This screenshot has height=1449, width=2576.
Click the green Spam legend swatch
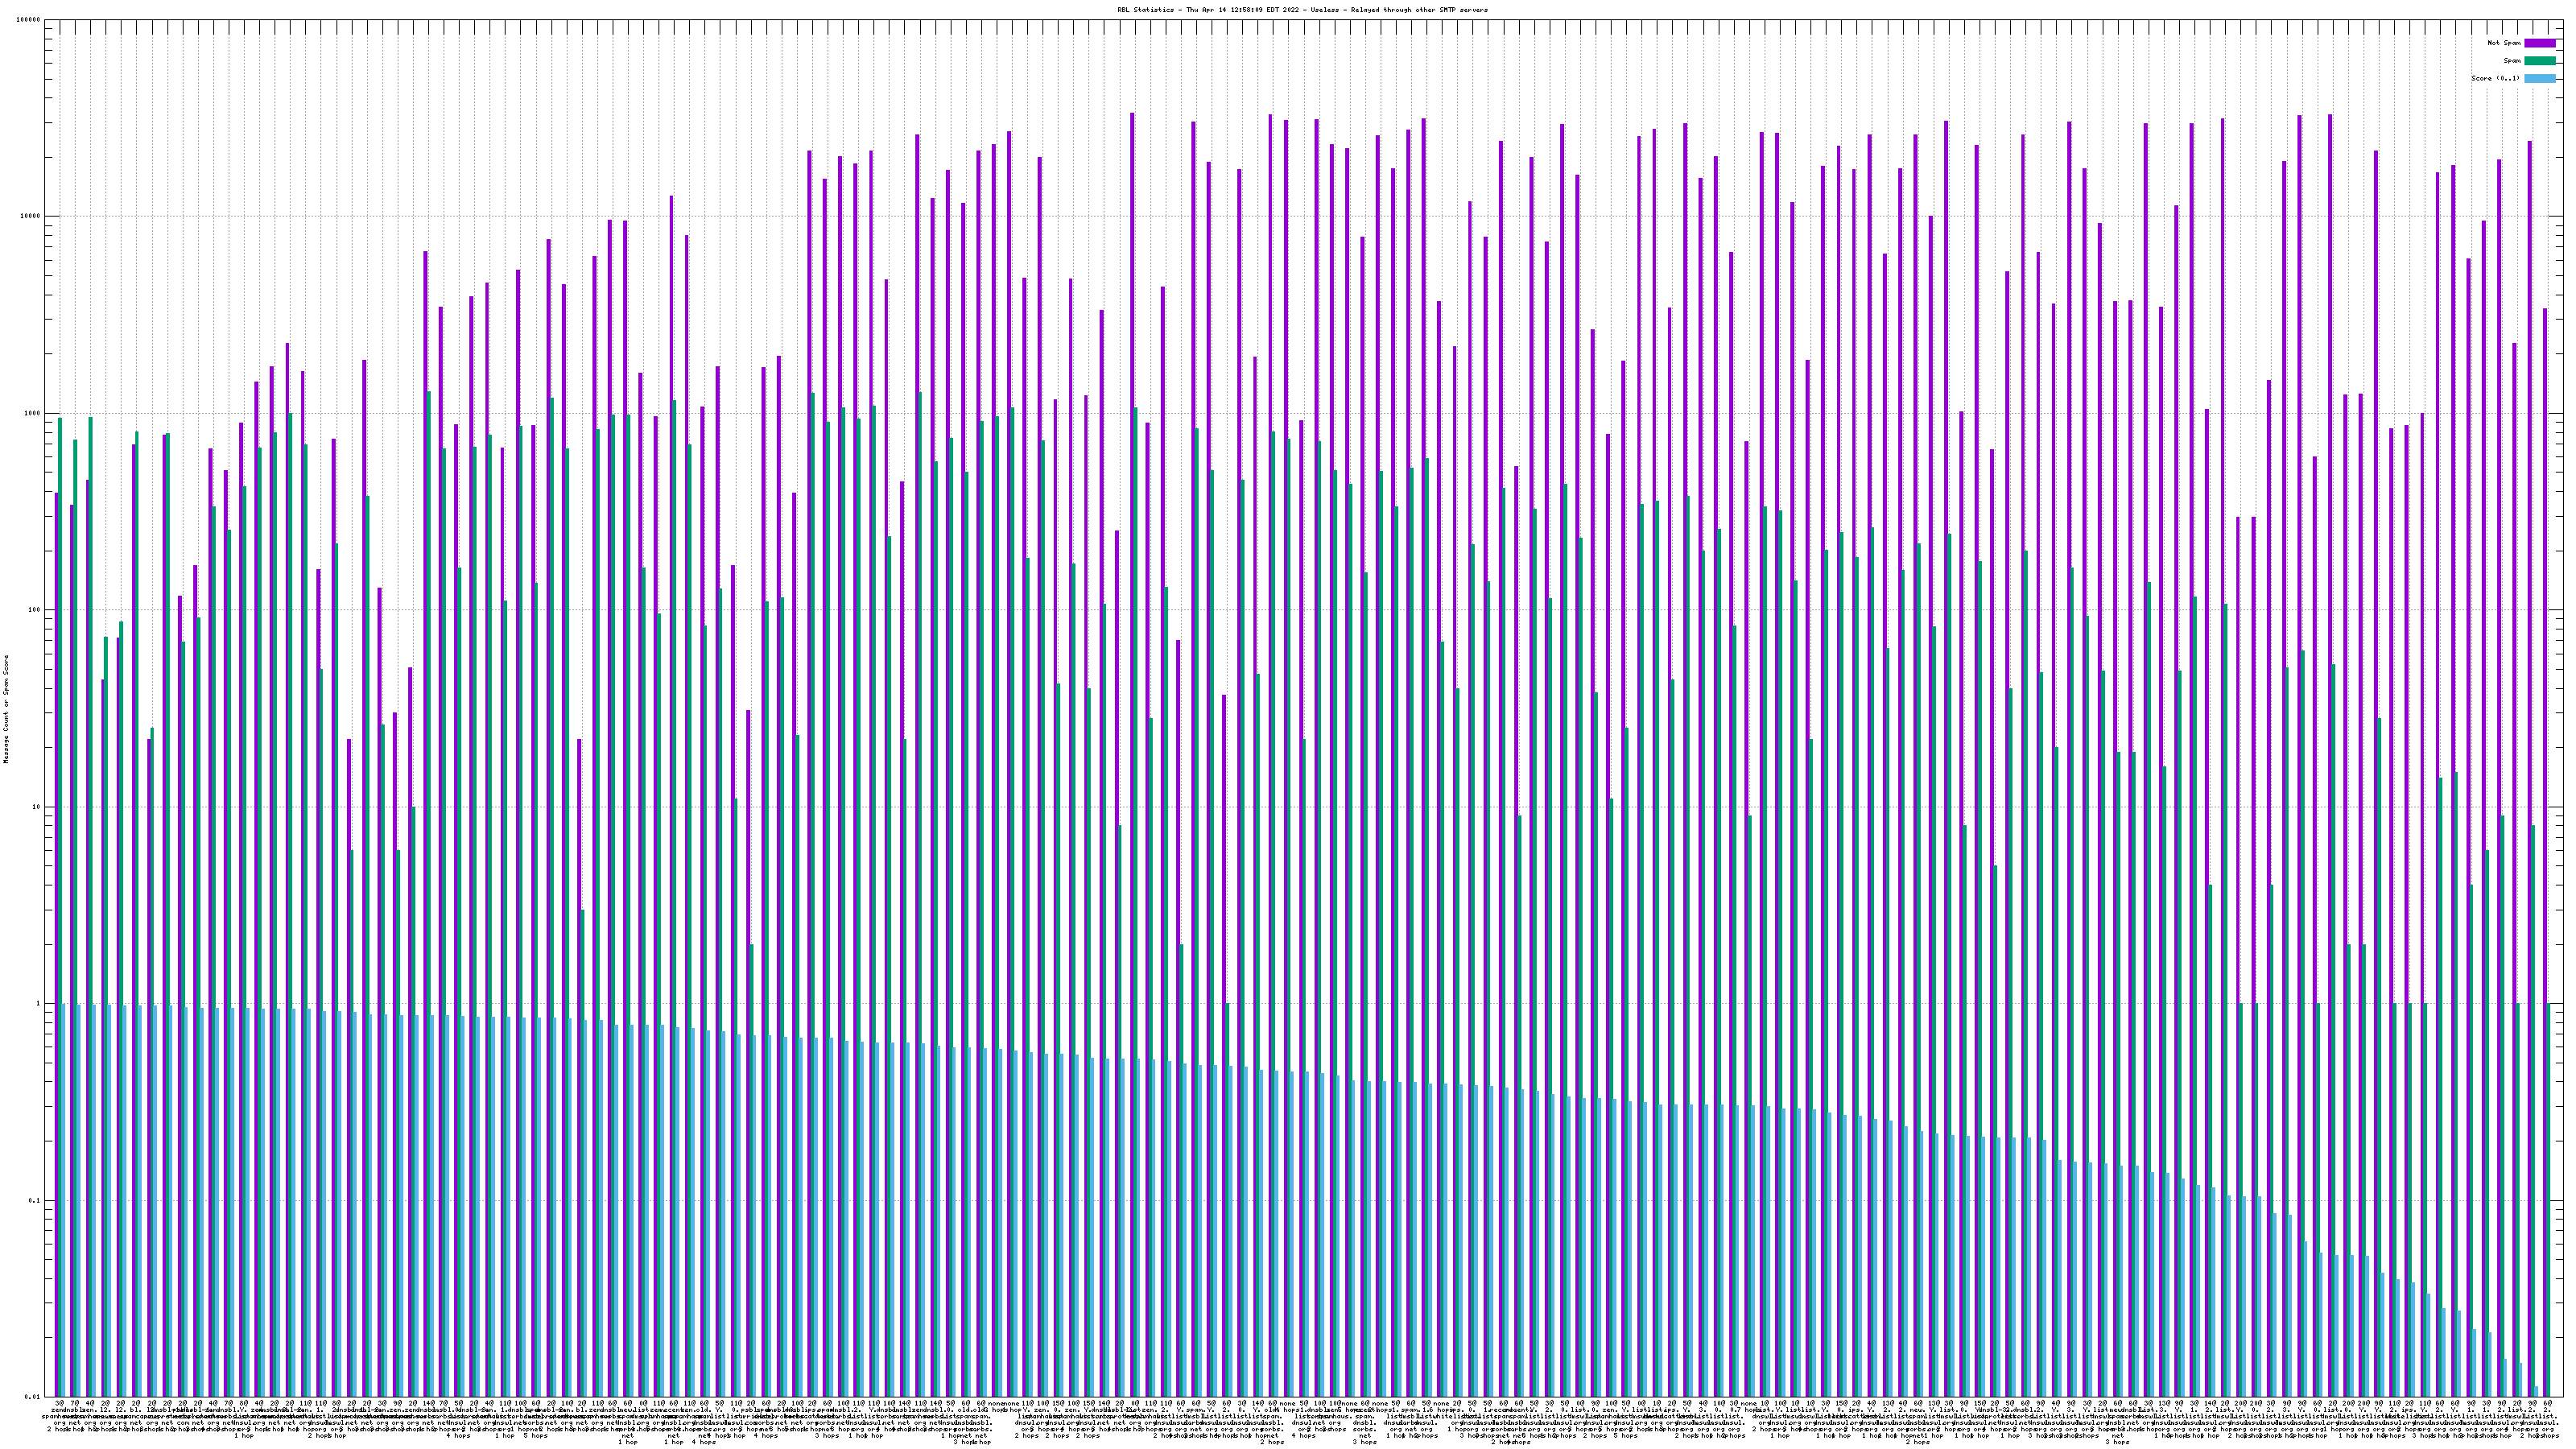coord(2539,61)
